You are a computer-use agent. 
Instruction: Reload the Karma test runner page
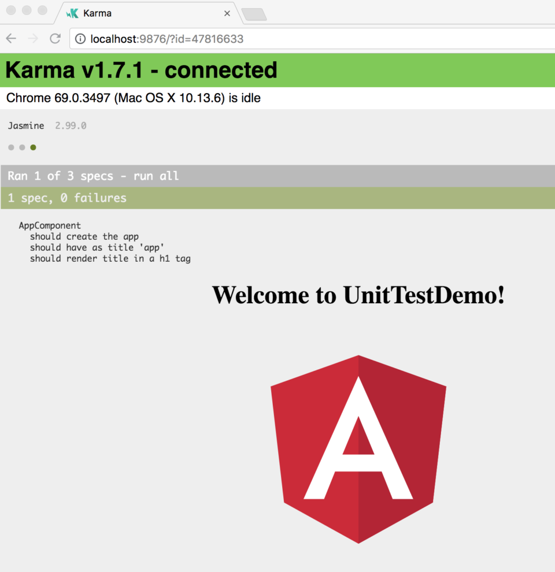coord(55,38)
